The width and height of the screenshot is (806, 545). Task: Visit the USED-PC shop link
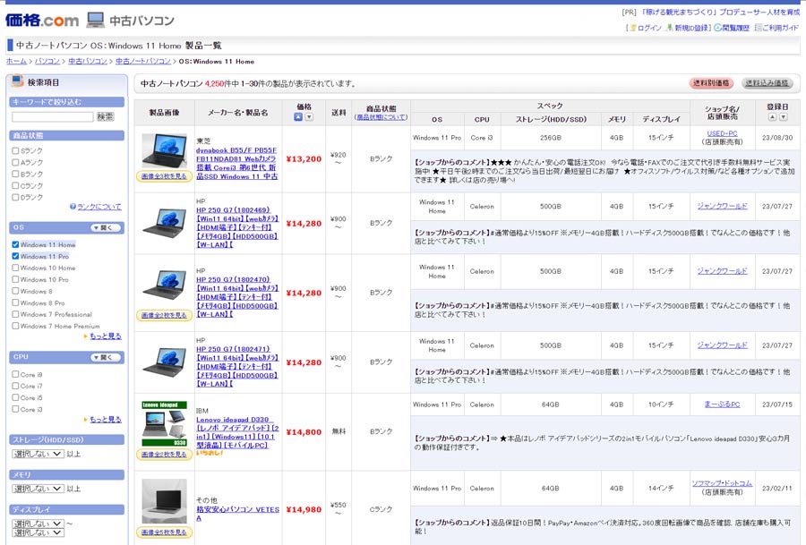(x=722, y=133)
